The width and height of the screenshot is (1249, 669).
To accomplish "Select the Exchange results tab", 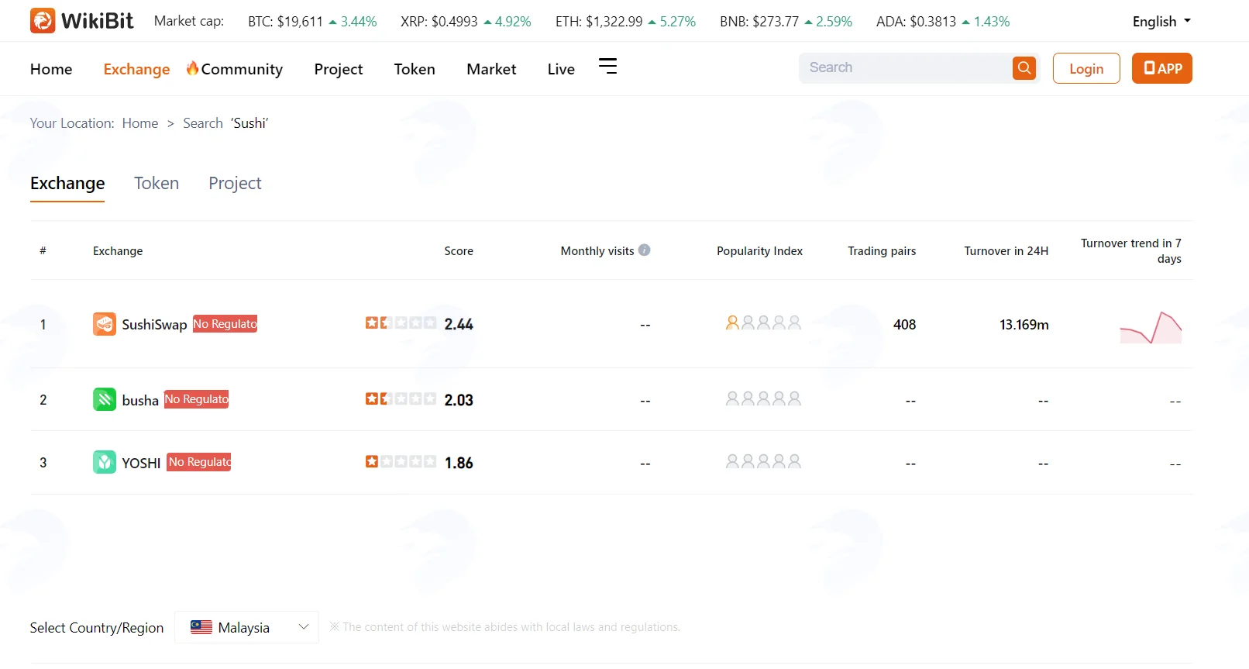I will click(67, 184).
